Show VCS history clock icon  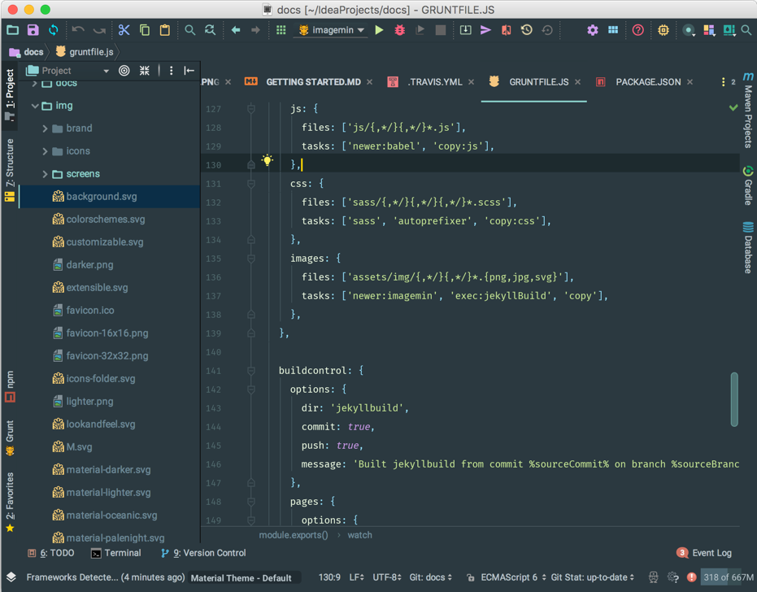(527, 30)
